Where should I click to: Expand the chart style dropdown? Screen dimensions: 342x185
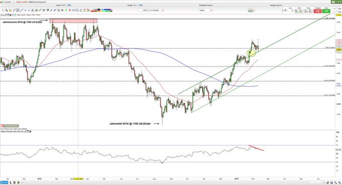pos(251,10)
